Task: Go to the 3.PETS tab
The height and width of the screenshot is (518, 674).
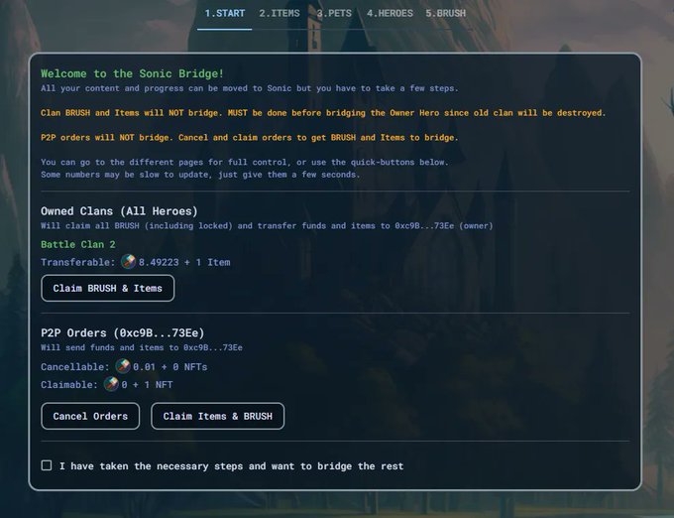Action: point(334,13)
